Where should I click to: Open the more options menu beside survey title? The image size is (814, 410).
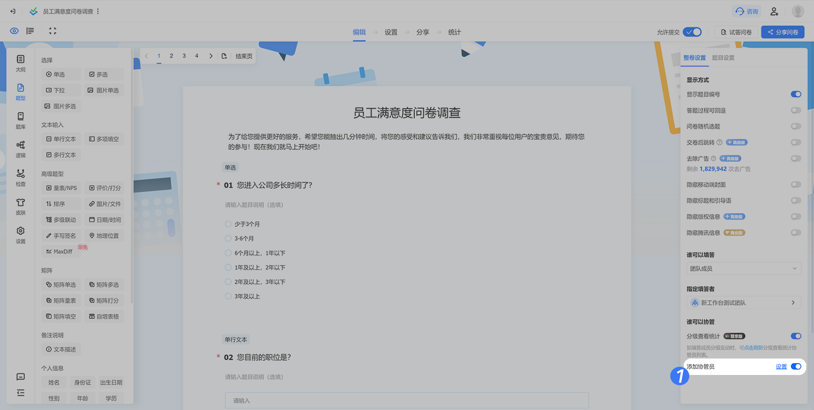pos(98,11)
